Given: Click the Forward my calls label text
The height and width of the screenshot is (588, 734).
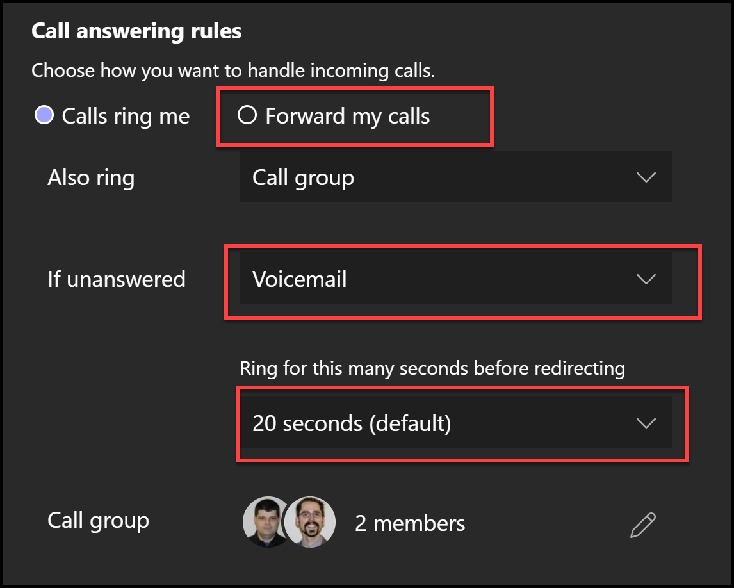Looking at the screenshot, I should coord(347,116).
